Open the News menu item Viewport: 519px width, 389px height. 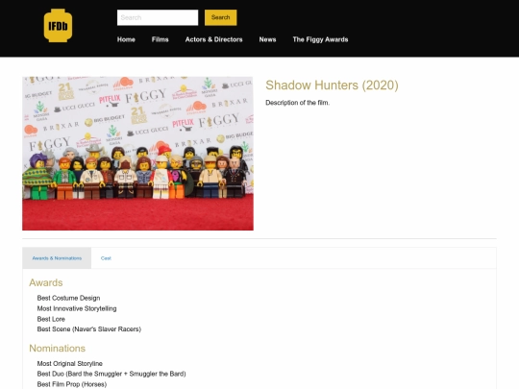point(267,39)
